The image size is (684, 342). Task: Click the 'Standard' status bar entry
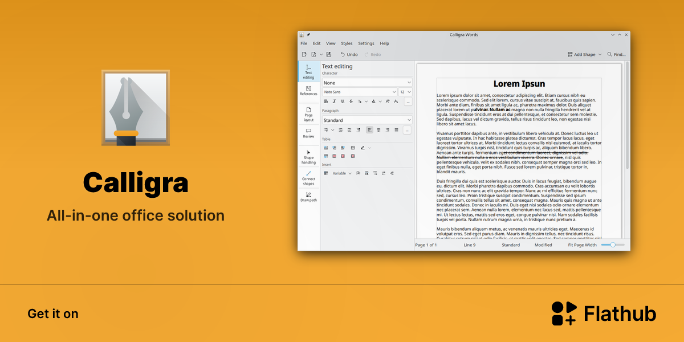pos(511,245)
